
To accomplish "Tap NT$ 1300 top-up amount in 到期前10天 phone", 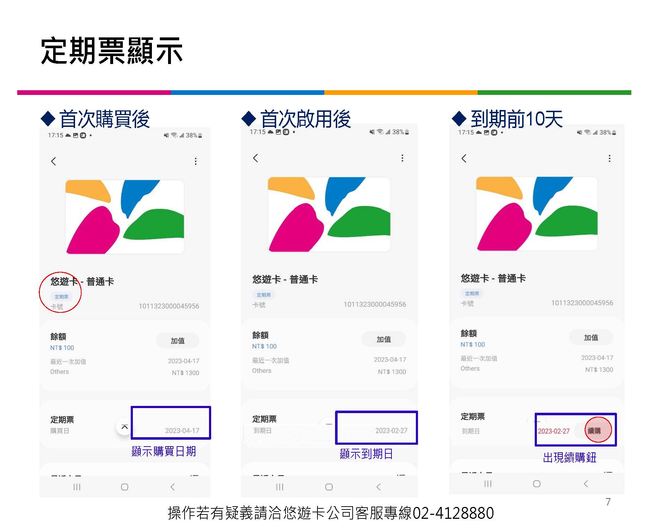I will click(x=599, y=370).
